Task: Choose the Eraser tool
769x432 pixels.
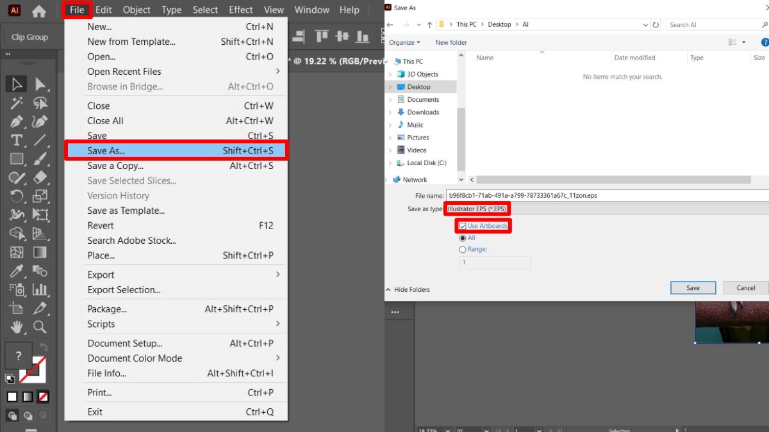Action: coord(40,177)
